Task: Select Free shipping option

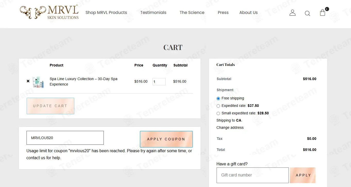Action: [x=218, y=98]
